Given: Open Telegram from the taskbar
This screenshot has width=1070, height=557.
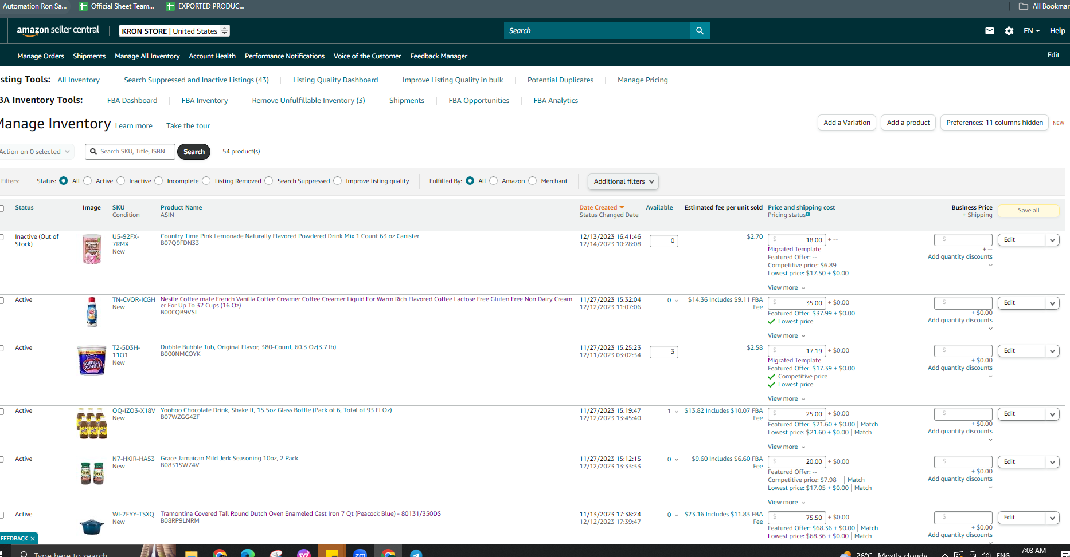Looking at the screenshot, I should [x=416, y=553].
